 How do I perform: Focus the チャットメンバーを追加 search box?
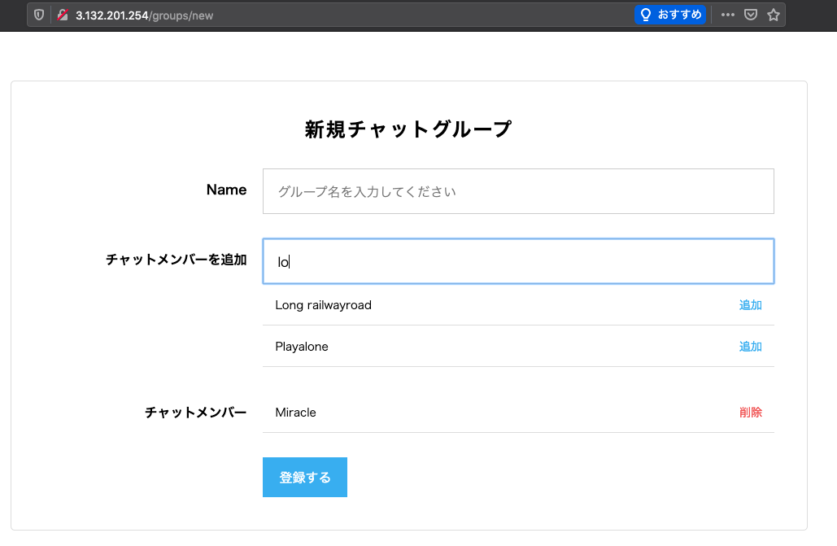pos(518,260)
